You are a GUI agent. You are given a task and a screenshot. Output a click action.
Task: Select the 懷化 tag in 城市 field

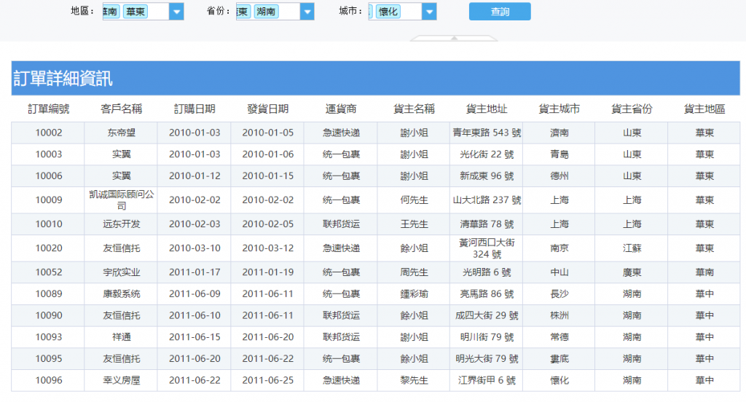click(388, 12)
